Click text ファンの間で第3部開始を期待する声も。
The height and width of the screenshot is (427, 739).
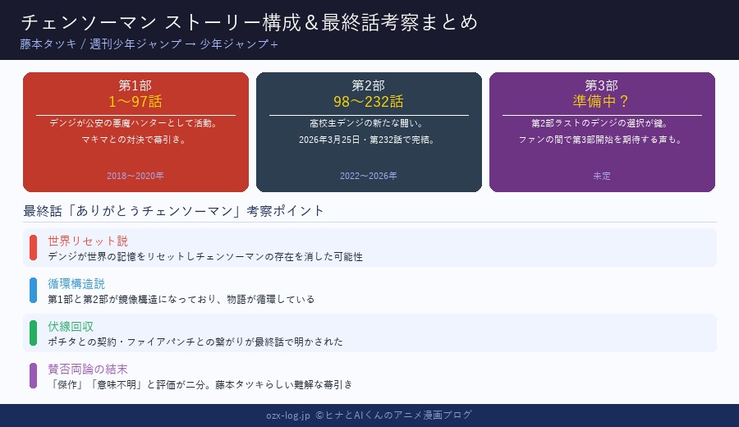(x=602, y=140)
